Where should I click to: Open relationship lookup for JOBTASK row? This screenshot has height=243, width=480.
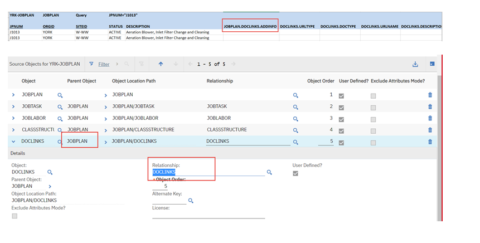[x=296, y=106]
